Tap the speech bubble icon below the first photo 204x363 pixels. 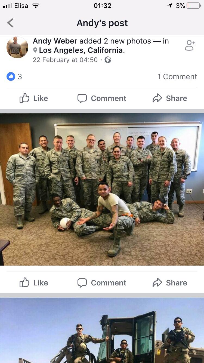82,283
